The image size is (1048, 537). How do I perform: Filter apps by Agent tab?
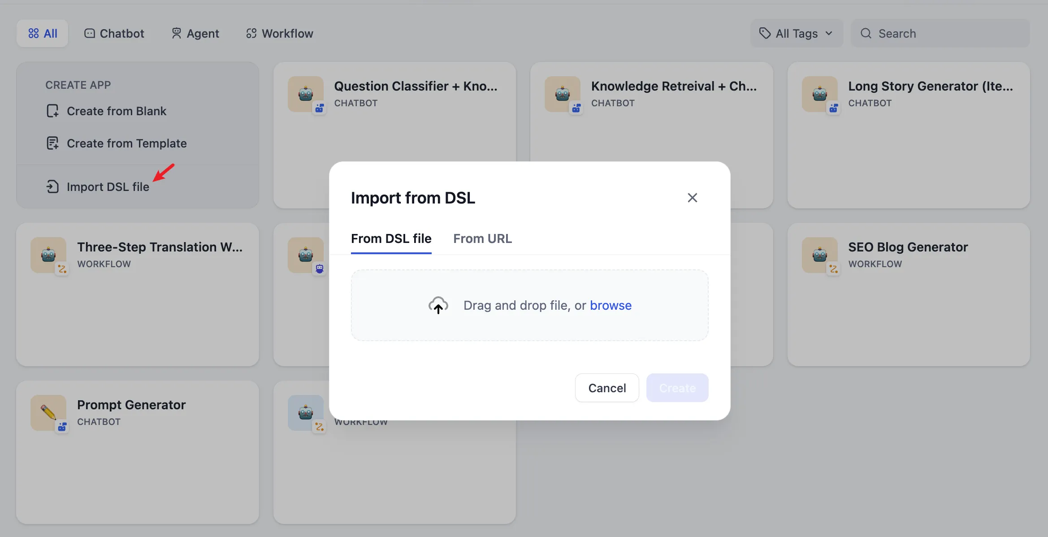195,34
